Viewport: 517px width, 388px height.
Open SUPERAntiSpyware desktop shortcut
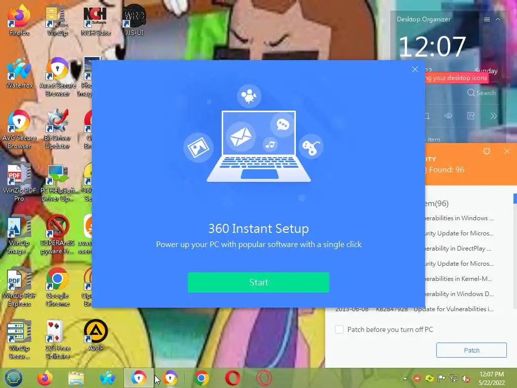[x=58, y=234]
